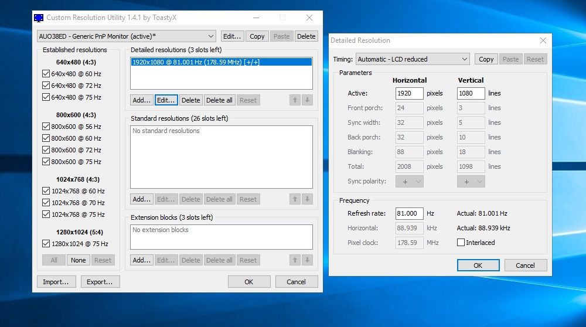This screenshot has height=327, width=586.
Task: Copy the monitor settings in main window
Action: pos(257,36)
